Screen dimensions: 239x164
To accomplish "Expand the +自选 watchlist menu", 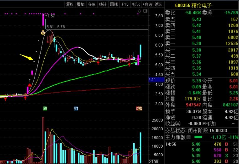I will [147, 4].
